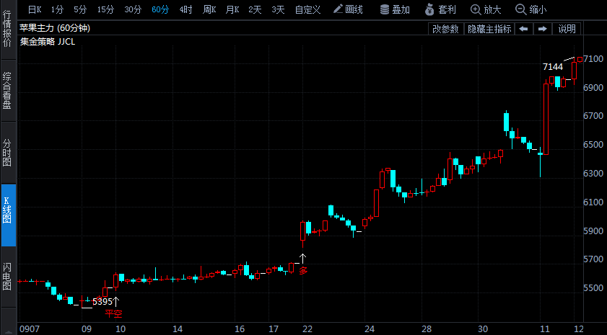Toggle 隐藏主指标 to hide main indicator
607x335 pixels.
[x=489, y=29]
